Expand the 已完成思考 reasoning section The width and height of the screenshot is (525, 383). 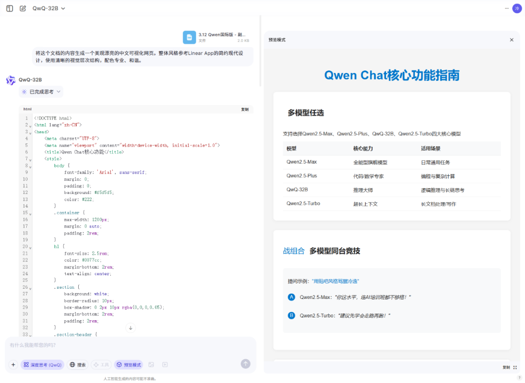click(x=40, y=92)
